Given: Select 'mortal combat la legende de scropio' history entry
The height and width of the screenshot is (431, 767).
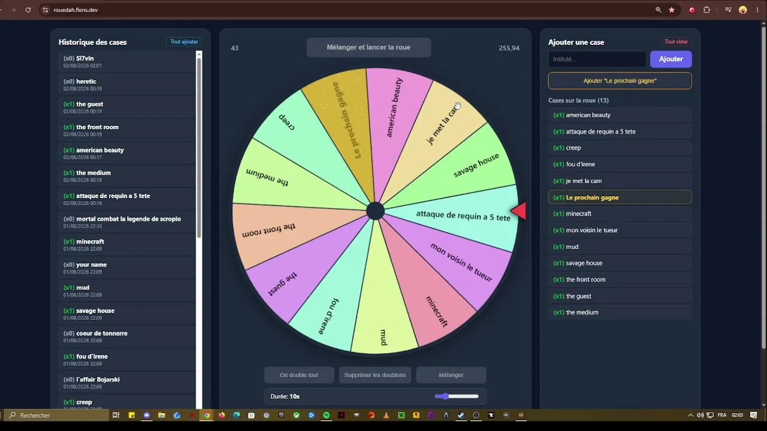Looking at the screenshot, I should coord(127,222).
